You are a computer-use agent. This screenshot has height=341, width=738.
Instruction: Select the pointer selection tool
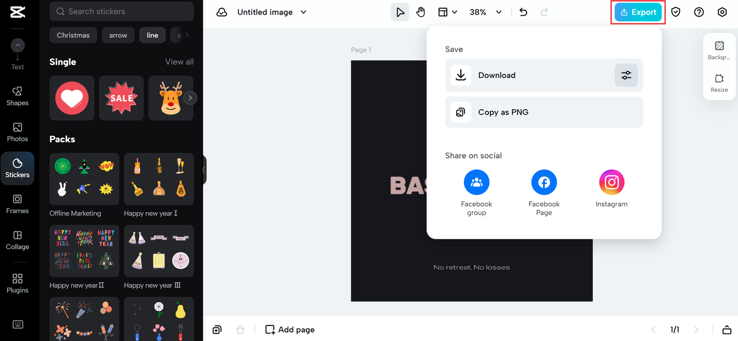(x=400, y=12)
